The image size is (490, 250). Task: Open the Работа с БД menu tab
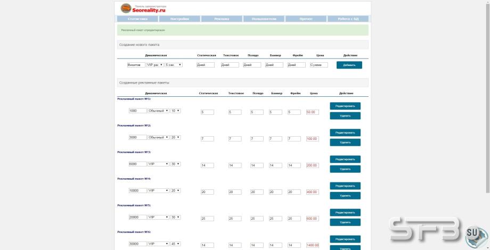[x=348, y=19]
